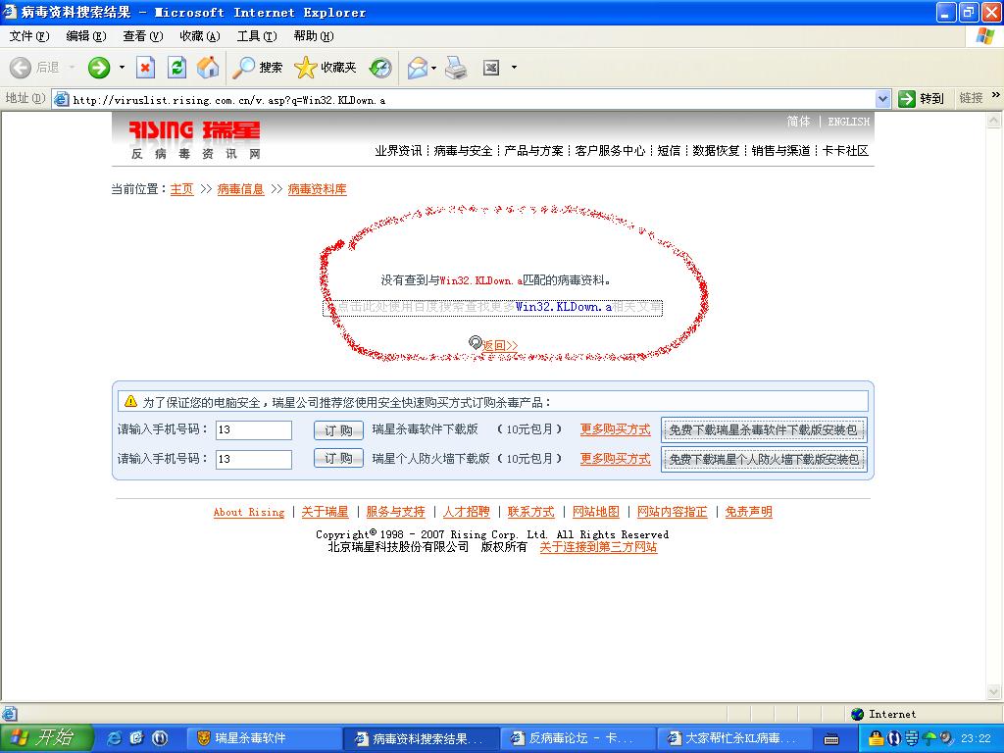Image resolution: width=1004 pixels, height=753 pixels.
Task: Click the keyboard language bar icon
Action: (831, 739)
